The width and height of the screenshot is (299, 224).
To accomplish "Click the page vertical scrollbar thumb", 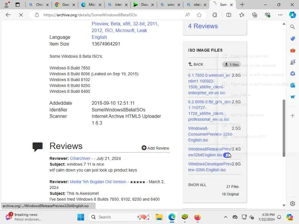I will point(284,128).
